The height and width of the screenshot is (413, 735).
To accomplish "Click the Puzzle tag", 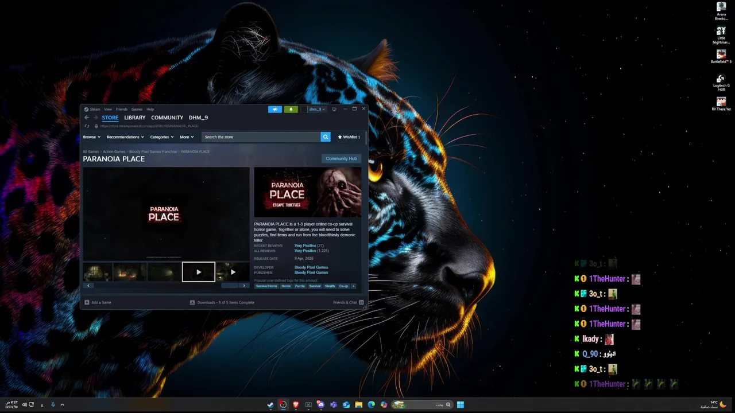I will click(300, 286).
